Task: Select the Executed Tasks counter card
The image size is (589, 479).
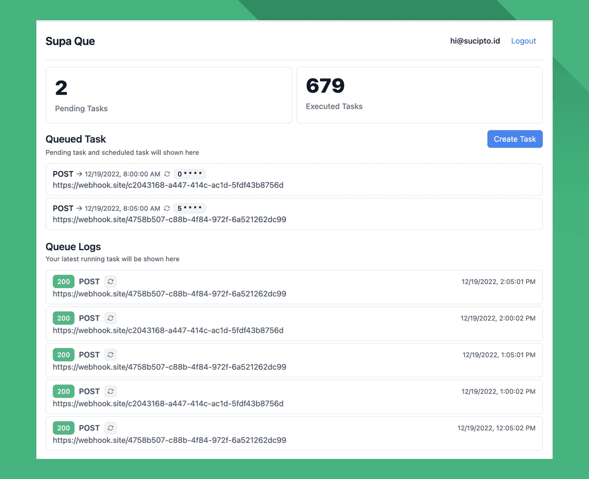Action: pyautogui.click(x=419, y=95)
